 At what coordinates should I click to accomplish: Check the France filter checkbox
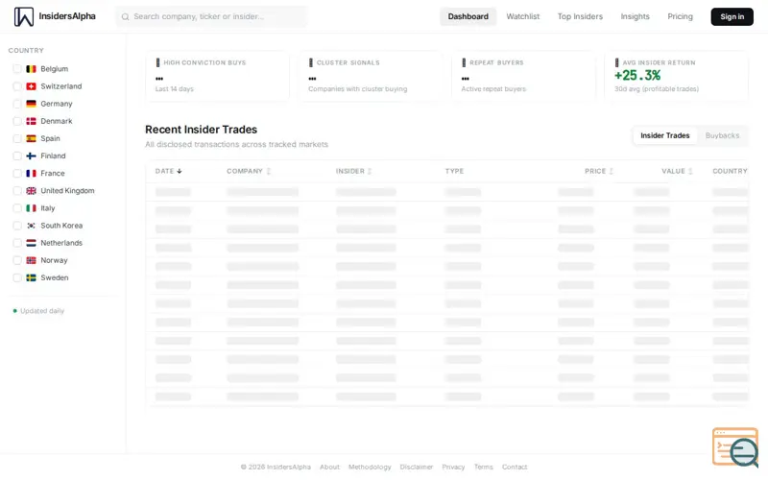17,174
